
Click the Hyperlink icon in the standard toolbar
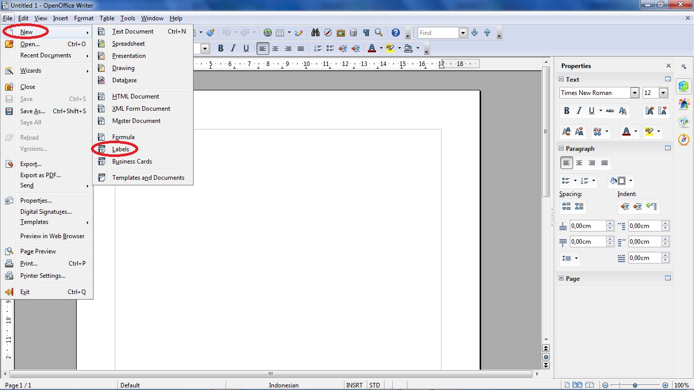268,32
